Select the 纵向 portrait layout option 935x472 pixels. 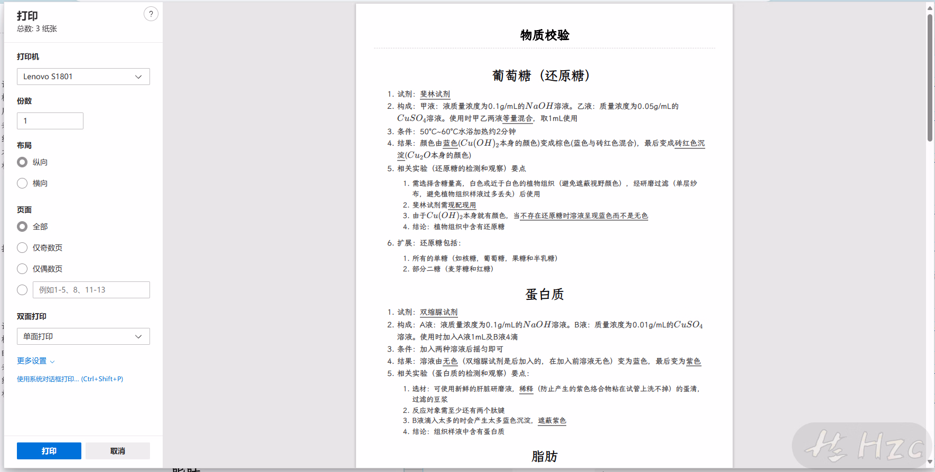(x=22, y=162)
